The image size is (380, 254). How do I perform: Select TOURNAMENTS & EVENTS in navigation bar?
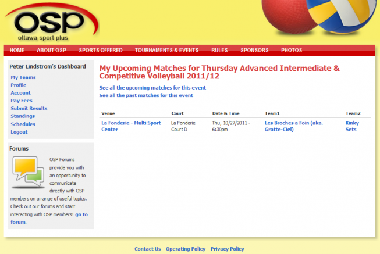166,51
